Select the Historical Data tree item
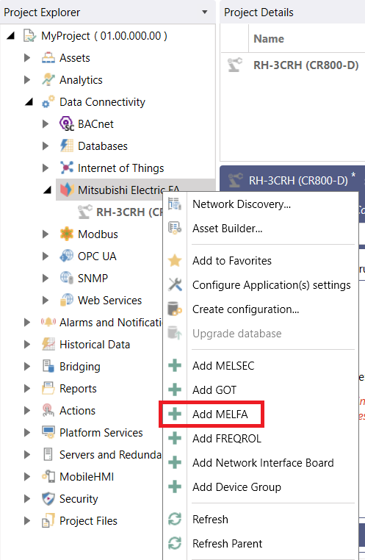 pos(95,344)
